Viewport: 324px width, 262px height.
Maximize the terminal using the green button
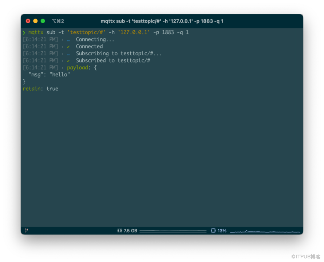[x=43, y=21]
